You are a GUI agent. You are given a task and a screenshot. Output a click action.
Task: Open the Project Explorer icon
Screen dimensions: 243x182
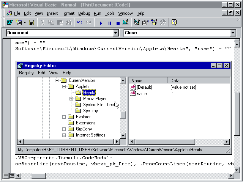[x=137, y=23]
